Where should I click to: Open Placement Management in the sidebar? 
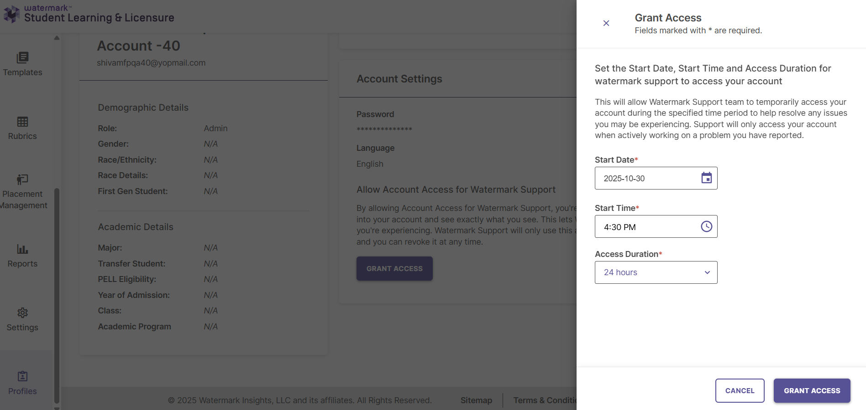[x=22, y=192]
